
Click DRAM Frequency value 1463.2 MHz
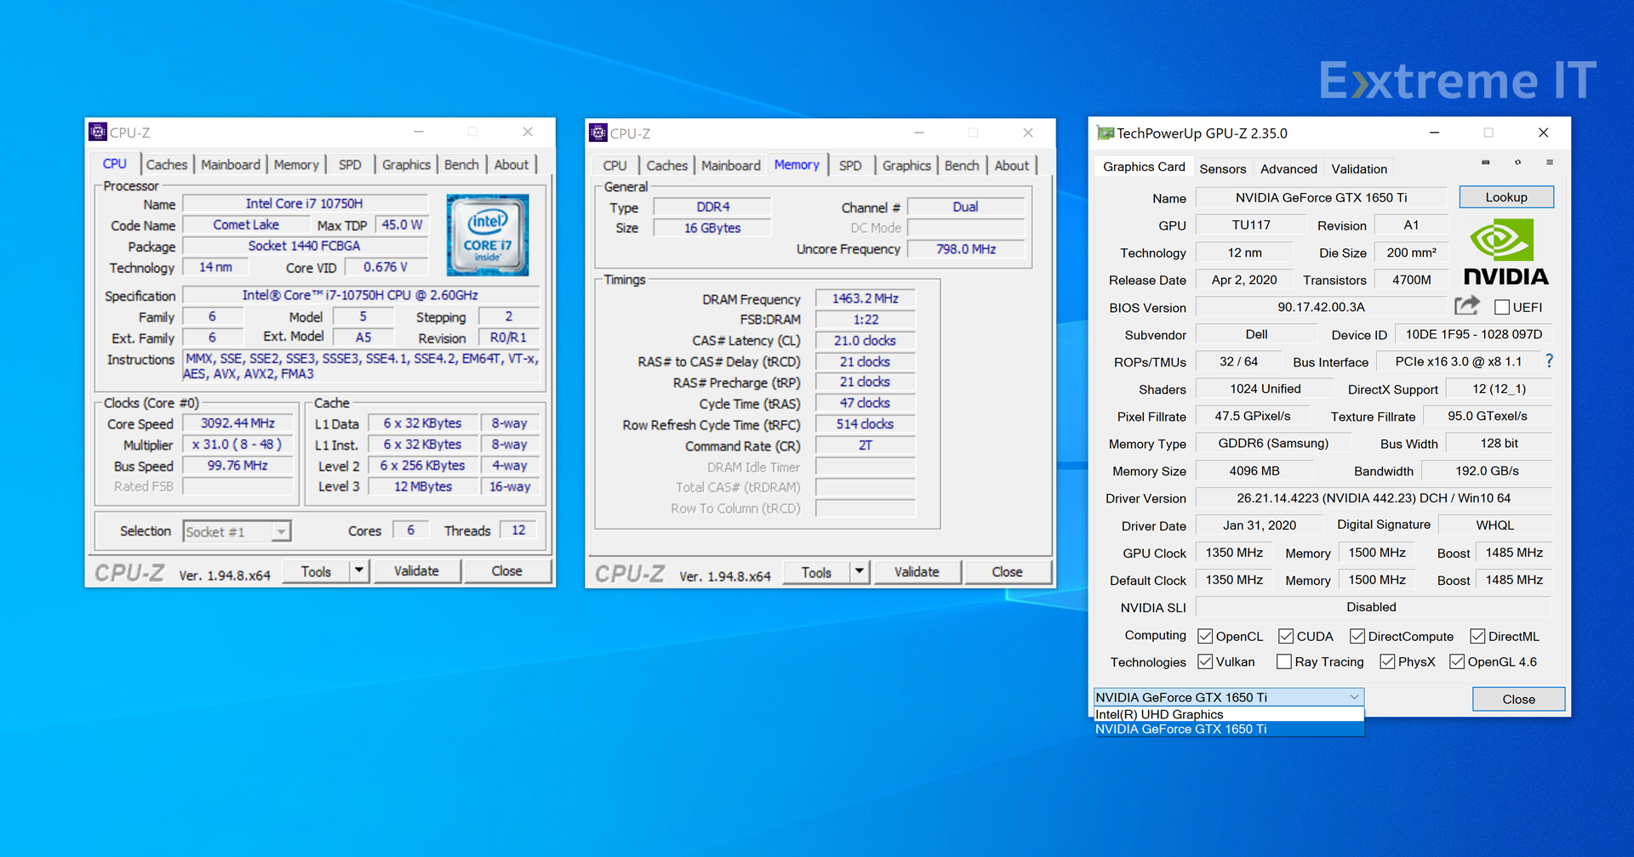[865, 298]
